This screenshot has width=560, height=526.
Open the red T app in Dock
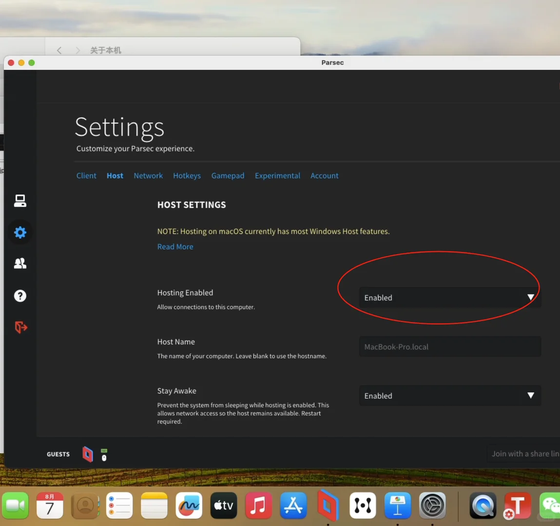[518, 506]
